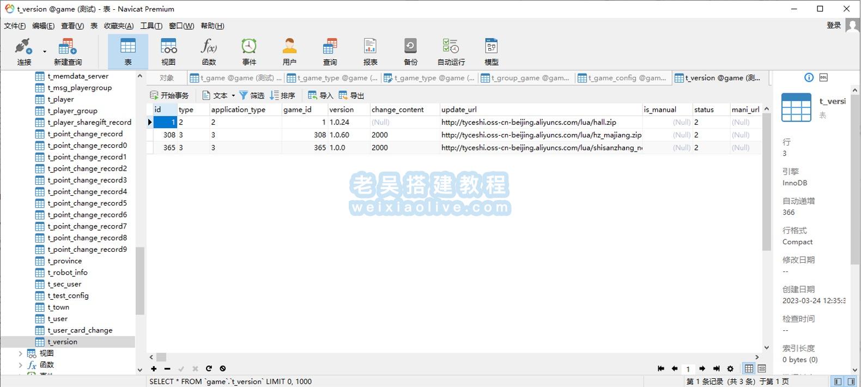The height and width of the screenshot is (387, 861).
Task: Open the 工具(T) menu
Action: pos(151,26)
